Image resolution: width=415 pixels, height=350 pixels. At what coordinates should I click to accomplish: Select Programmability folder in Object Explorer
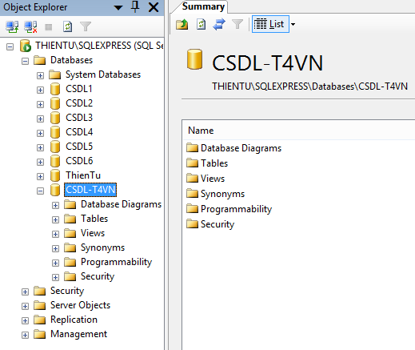pos(116,262)
